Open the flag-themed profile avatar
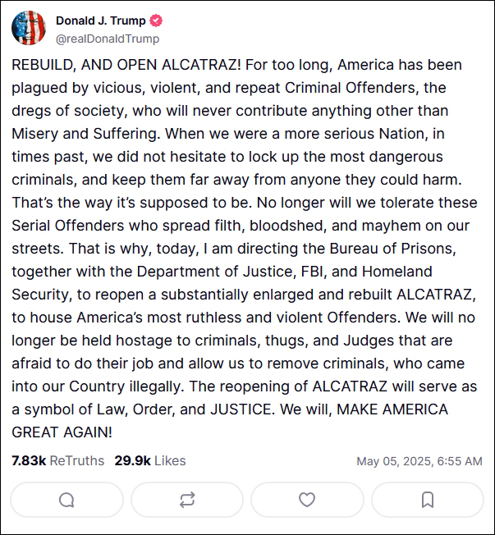 pos(29,28)
